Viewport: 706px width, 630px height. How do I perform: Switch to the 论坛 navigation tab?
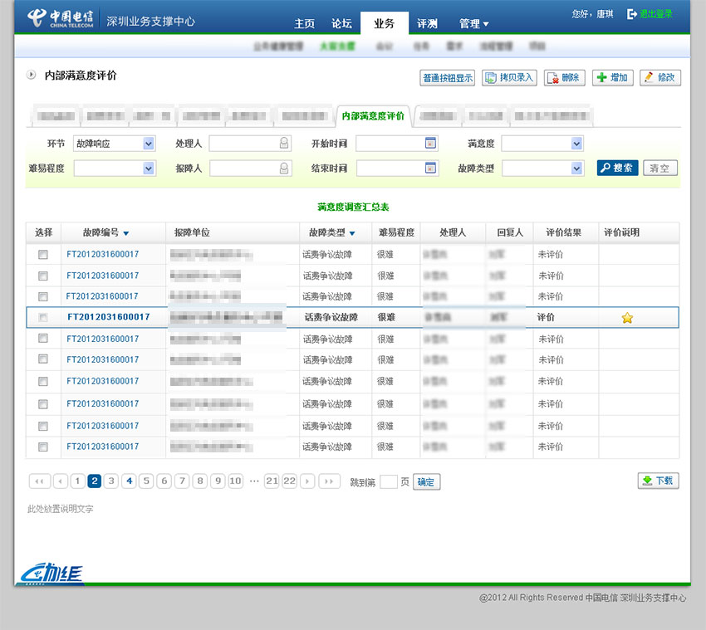(341, 23)
